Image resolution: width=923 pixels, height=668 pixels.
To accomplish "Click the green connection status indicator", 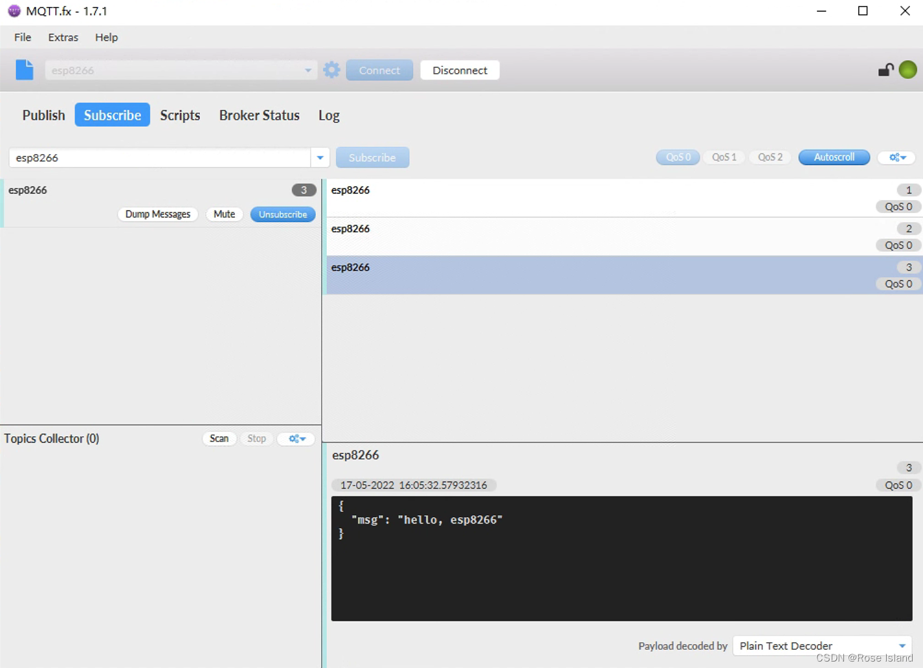I will pos(907,69).
